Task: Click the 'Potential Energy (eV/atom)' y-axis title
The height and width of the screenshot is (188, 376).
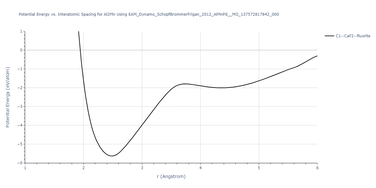Action: coord(8,97)
